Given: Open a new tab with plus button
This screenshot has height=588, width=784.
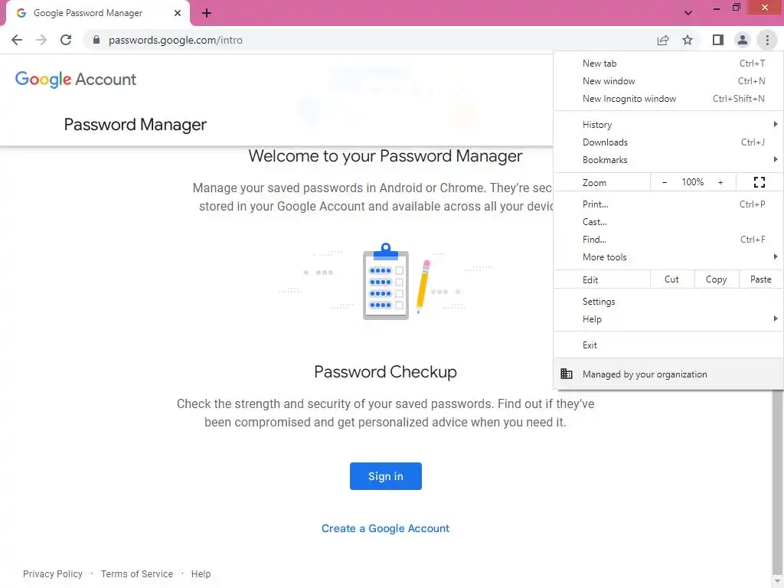Looking at the screenshot, I should (x=207, y=13).
